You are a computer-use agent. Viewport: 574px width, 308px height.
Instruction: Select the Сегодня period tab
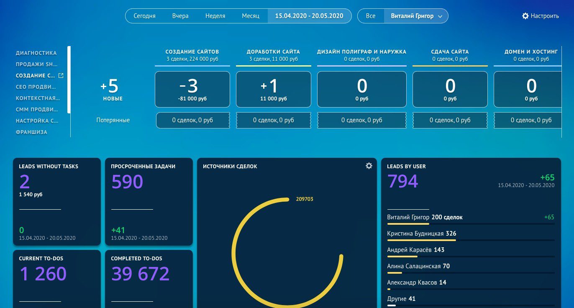pos(144,16)
